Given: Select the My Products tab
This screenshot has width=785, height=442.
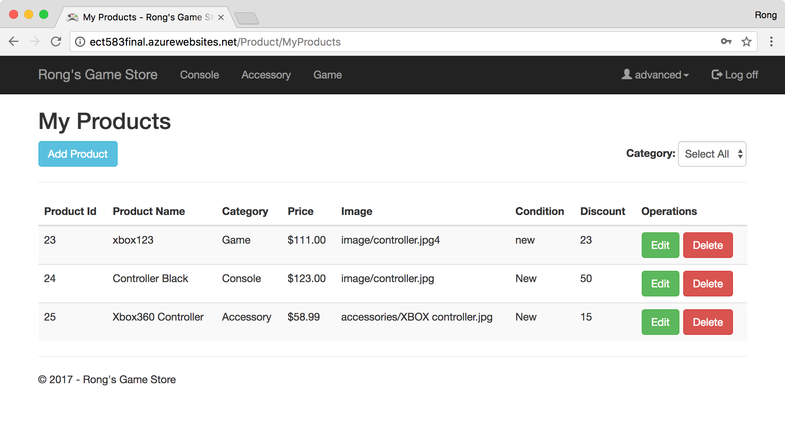Looking at the screenshot, I should click(145, 17).
